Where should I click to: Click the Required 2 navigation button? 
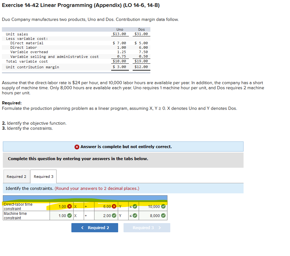[94, 228]
